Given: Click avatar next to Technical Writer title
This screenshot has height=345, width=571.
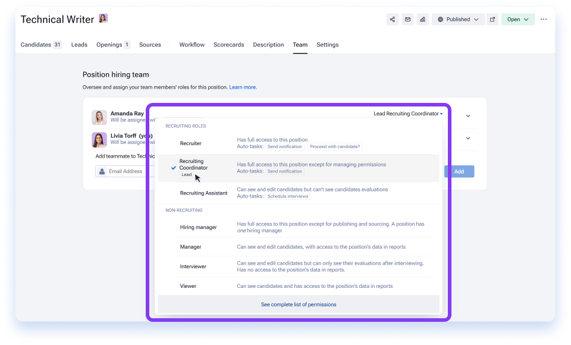Looking at the screenshot, I should coord(103,18).
